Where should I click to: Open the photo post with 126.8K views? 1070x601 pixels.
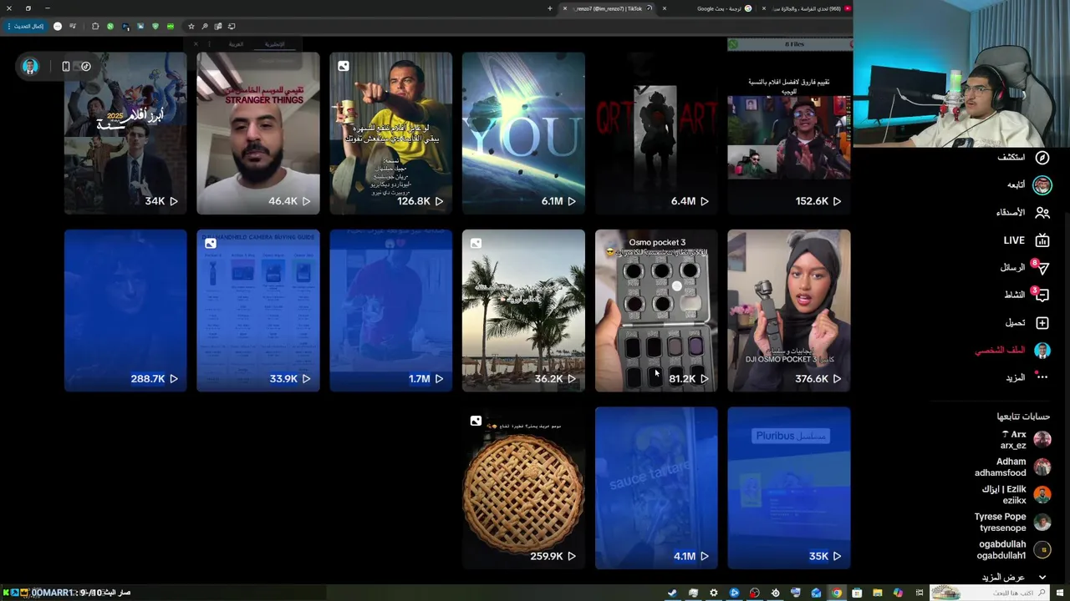click(x=390, y=134)
